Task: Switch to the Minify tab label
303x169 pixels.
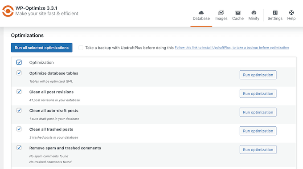Action: 254,19
